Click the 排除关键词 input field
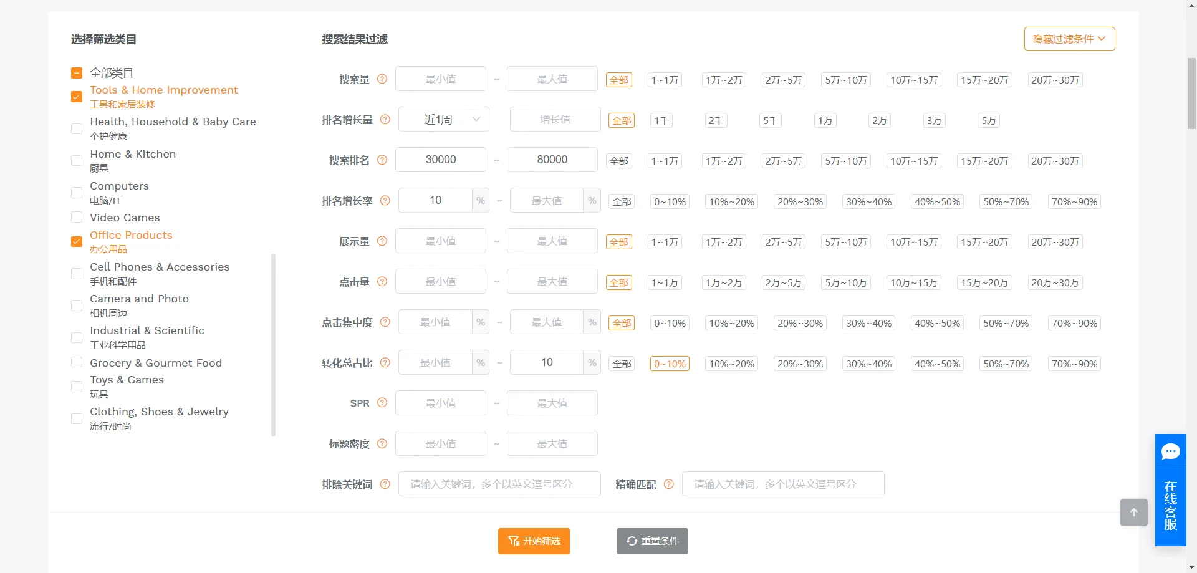The height and width of the screenshot is (573, 1197). 498,484
